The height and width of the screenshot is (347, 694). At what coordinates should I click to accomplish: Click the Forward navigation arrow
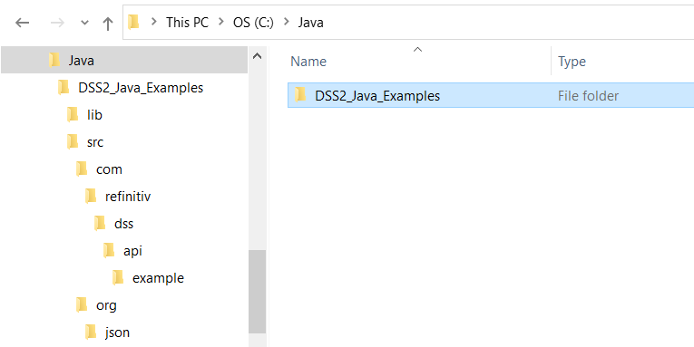(57, 23)
